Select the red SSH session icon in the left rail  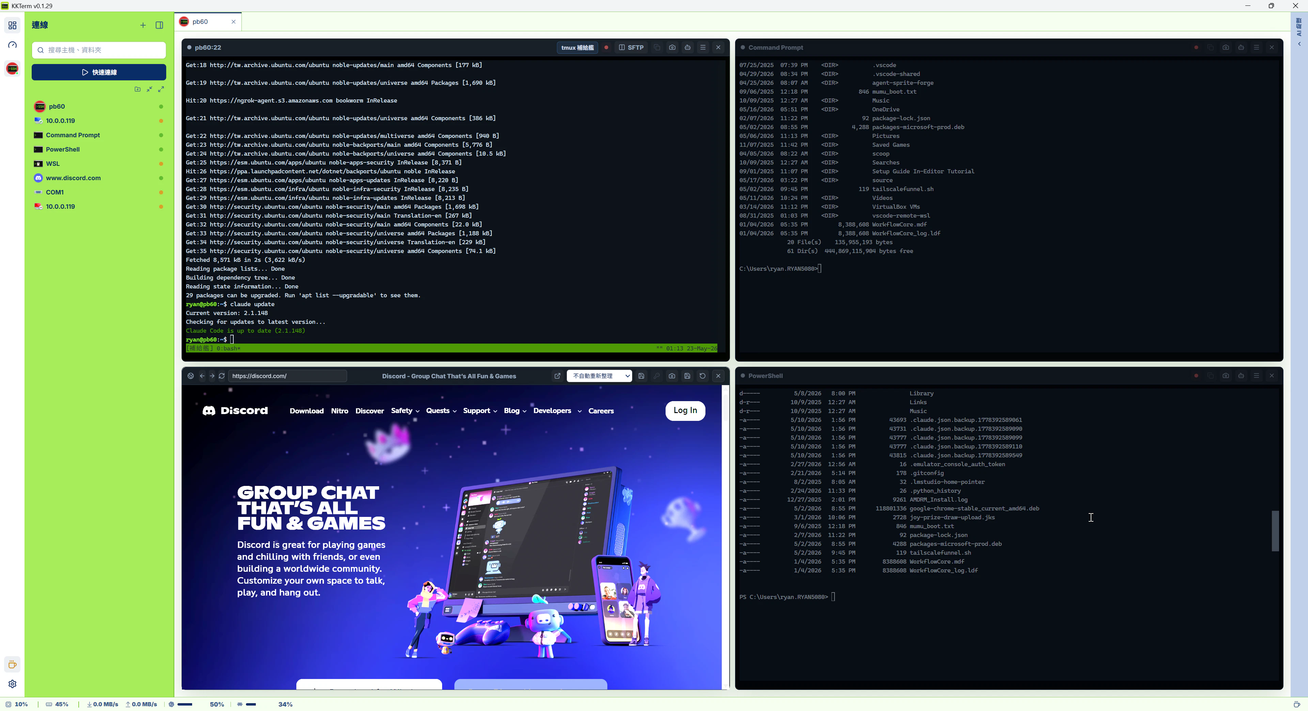[12, 68]
